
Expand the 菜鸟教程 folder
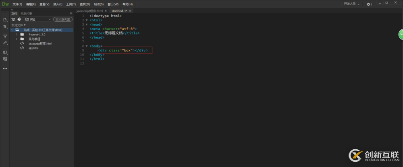(x=17, y=39)
